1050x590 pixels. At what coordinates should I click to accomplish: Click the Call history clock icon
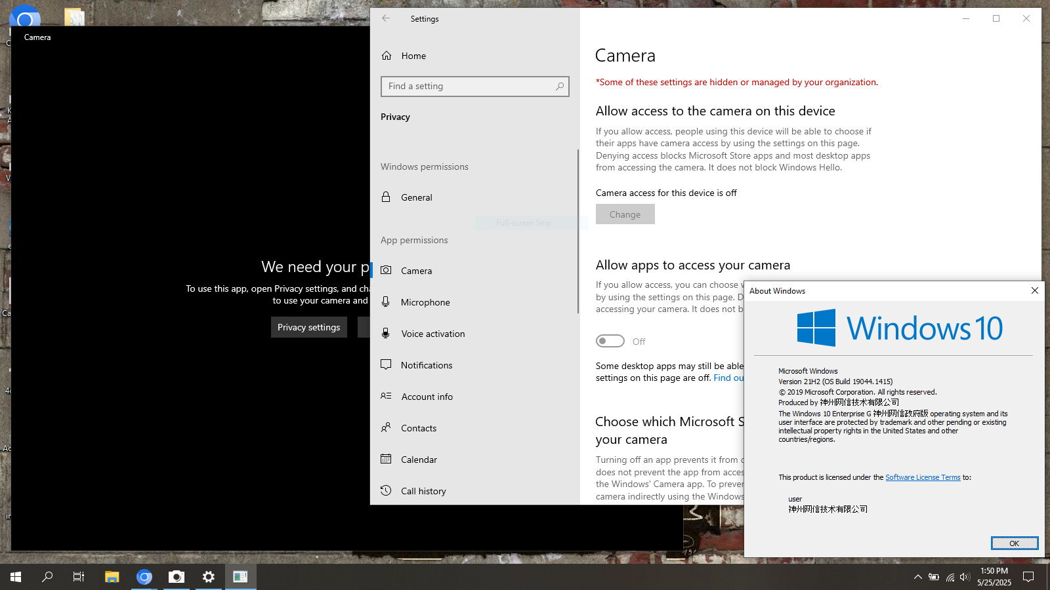pos(386,490)
